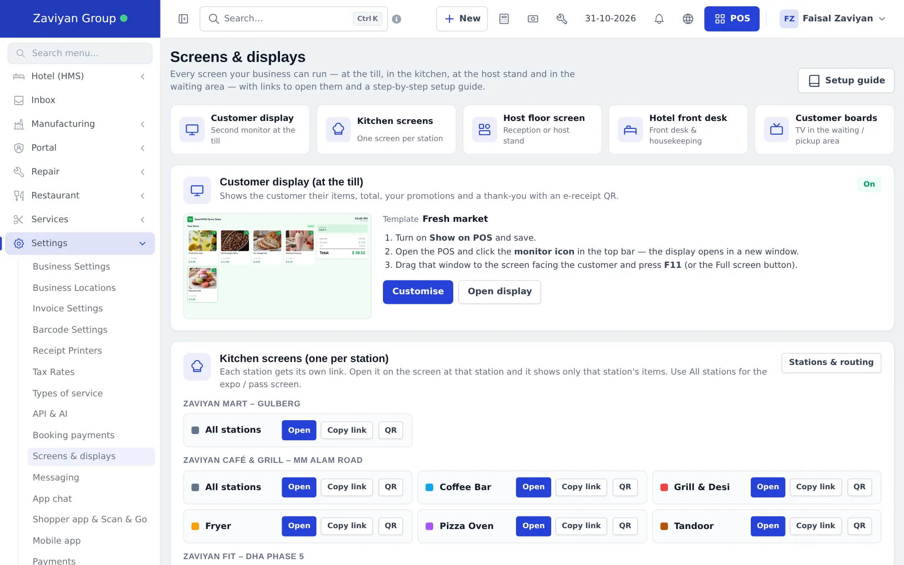
Task: Click the Customer boards TV icon
Action: point(776,129)
